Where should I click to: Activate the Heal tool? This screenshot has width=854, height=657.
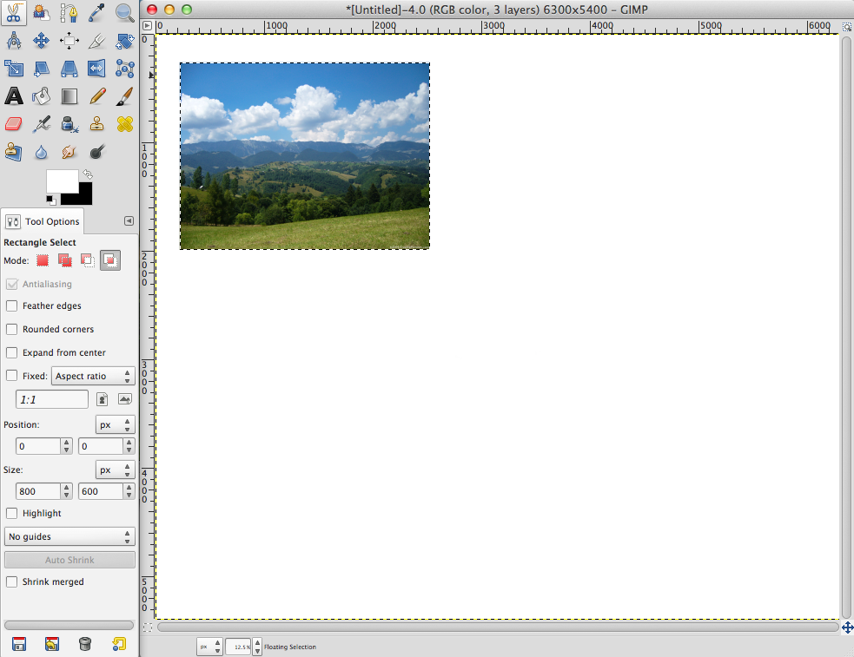point(125,124)
